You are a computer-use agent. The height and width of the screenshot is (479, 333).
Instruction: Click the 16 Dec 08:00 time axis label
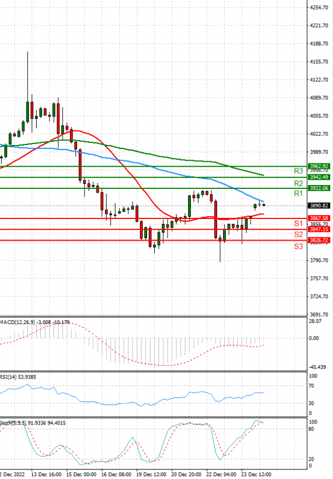click(117, 475)
